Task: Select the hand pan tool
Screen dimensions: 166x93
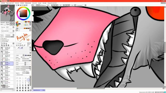Action: [23, 45]
